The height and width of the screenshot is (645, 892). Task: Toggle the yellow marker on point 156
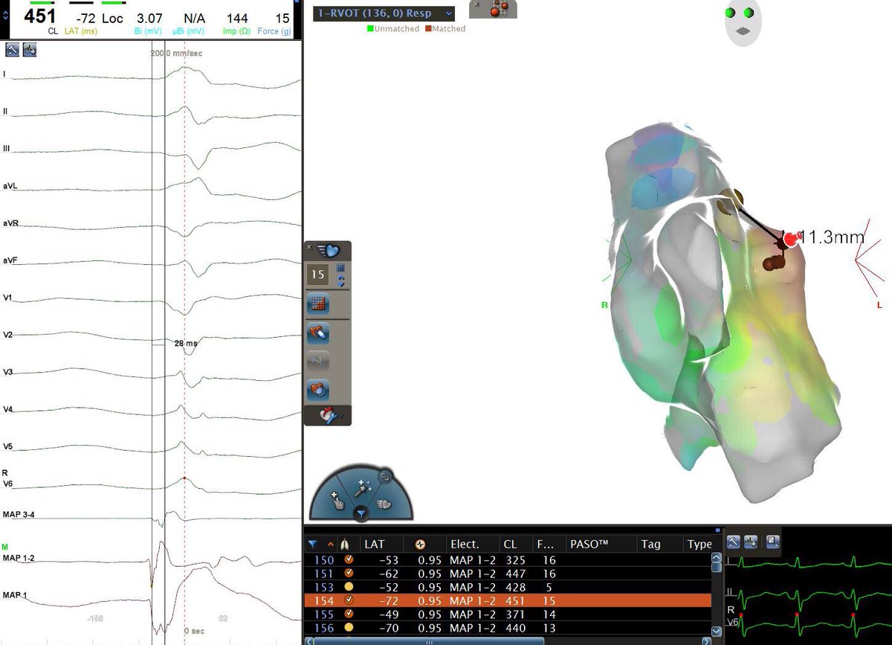tap(349, 629)
